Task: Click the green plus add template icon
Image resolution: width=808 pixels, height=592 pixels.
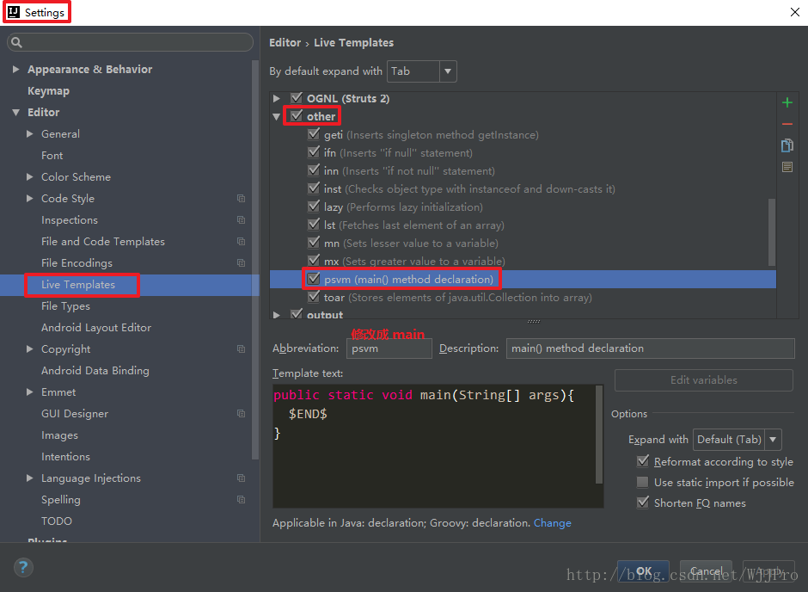Action: pos(787,102)
